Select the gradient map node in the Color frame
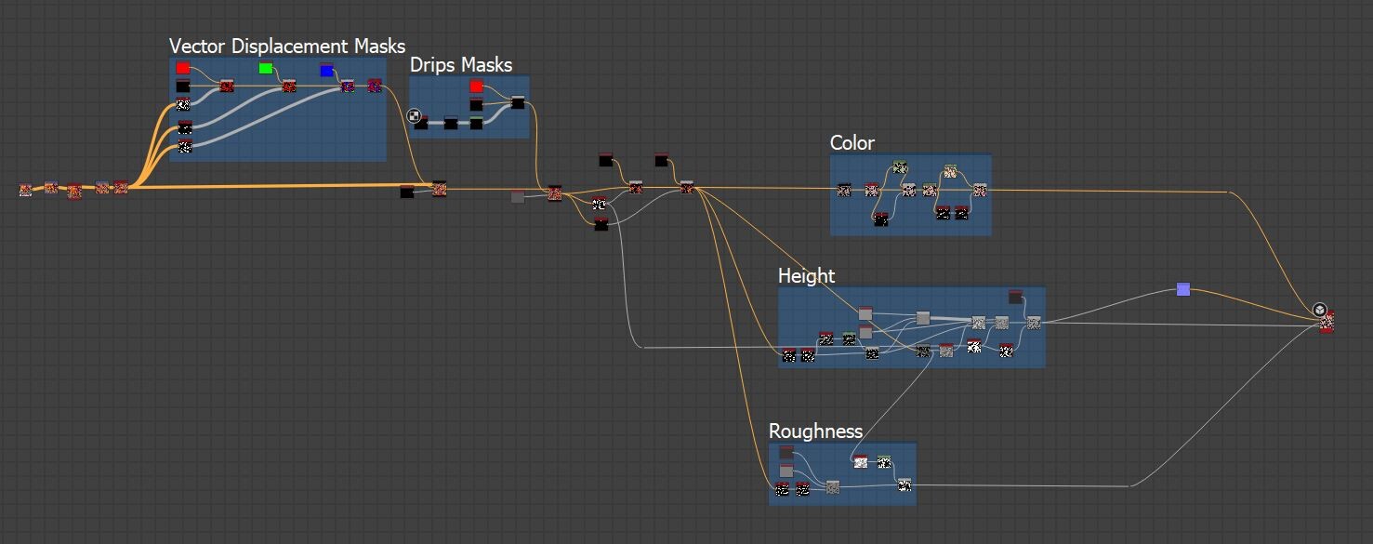This screenshot has height=544, width=1373. pyautogui.click(x=950, y=170)
